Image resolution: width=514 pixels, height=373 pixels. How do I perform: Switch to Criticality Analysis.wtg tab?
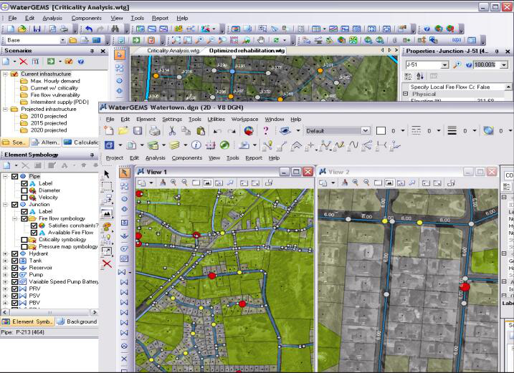point(173,51)
